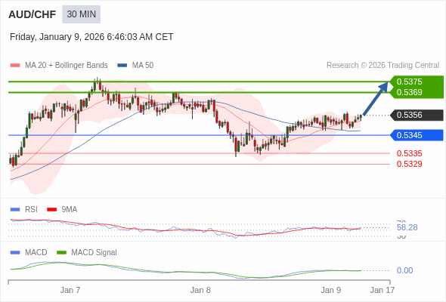Click the 'MACD' legend label
The image size is (446, 302).
[x=36, y=253]
